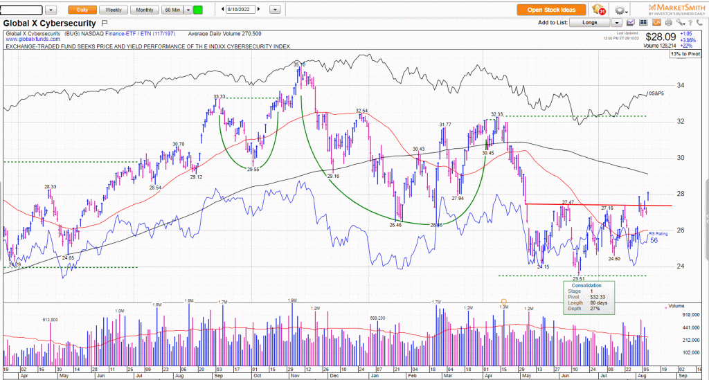Click the Volume 128,214 figure
This screenshot has height=380, width=709.
(x=660, y=46)
